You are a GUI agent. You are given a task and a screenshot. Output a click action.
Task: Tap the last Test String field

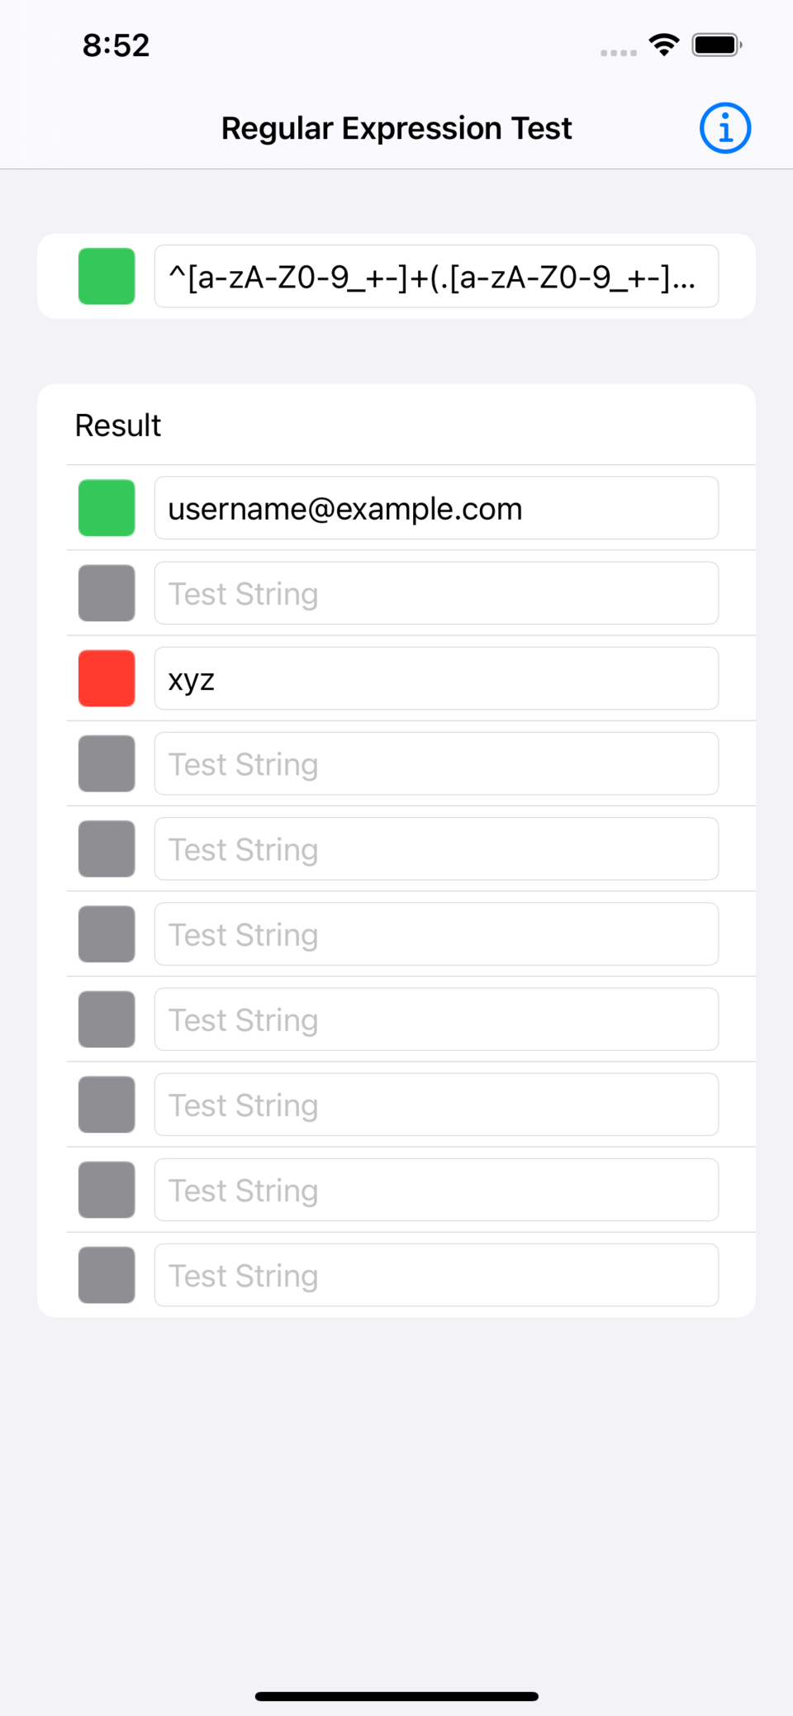pos(435,1275)
